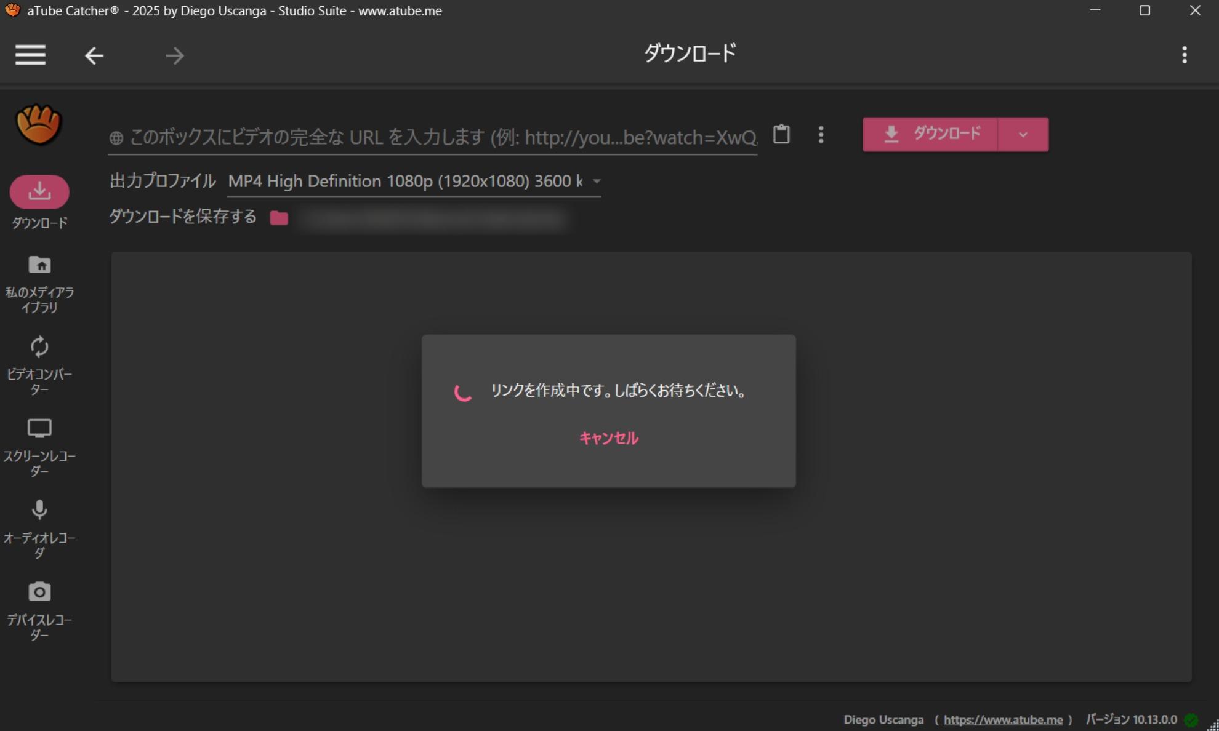Viewport: 1219px width, 731px height.
Task: Click 'Diego Uscanga' in status bar
Action: (883, 719)
